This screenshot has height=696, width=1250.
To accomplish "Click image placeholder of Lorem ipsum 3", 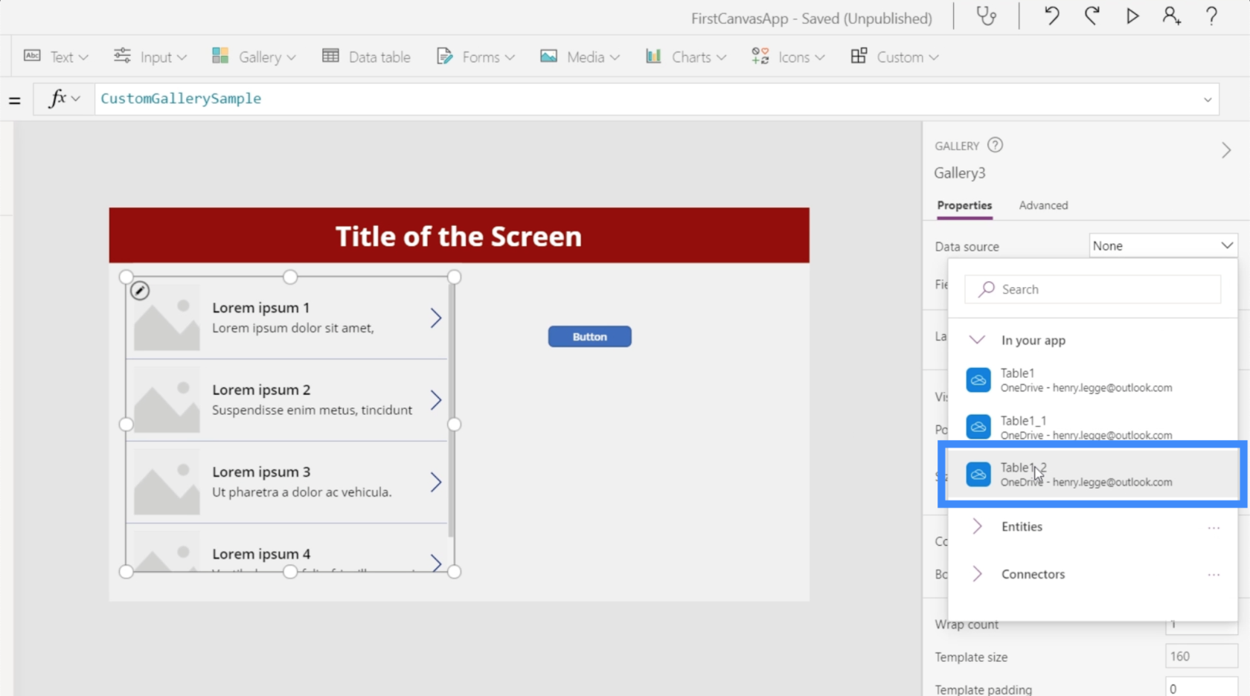I will (167, 482).
